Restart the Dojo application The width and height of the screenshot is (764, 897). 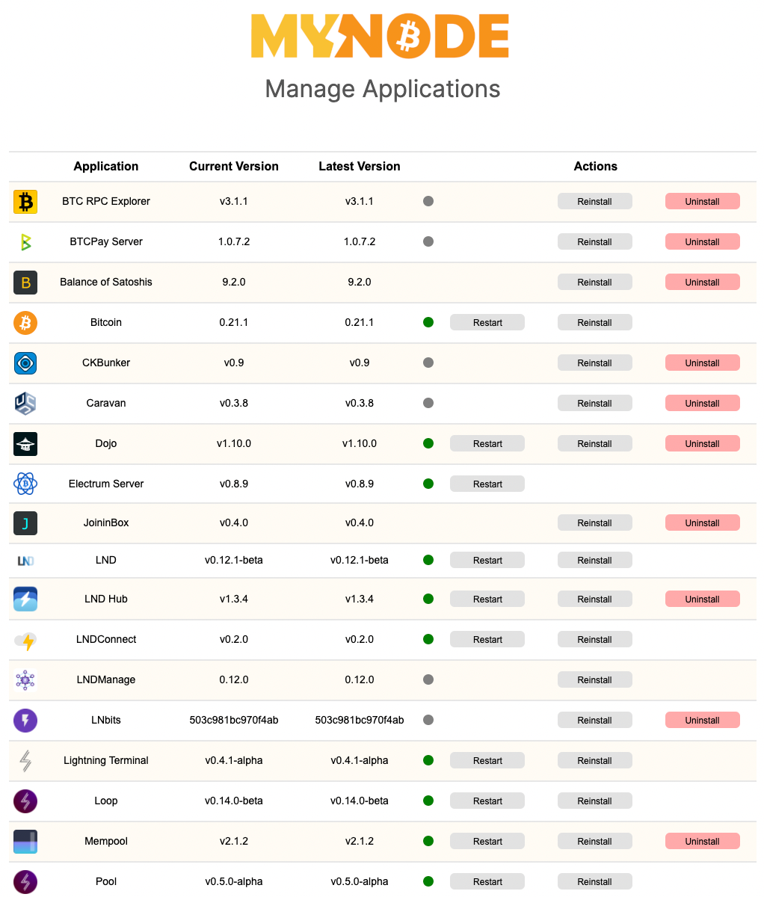(487, 444)
